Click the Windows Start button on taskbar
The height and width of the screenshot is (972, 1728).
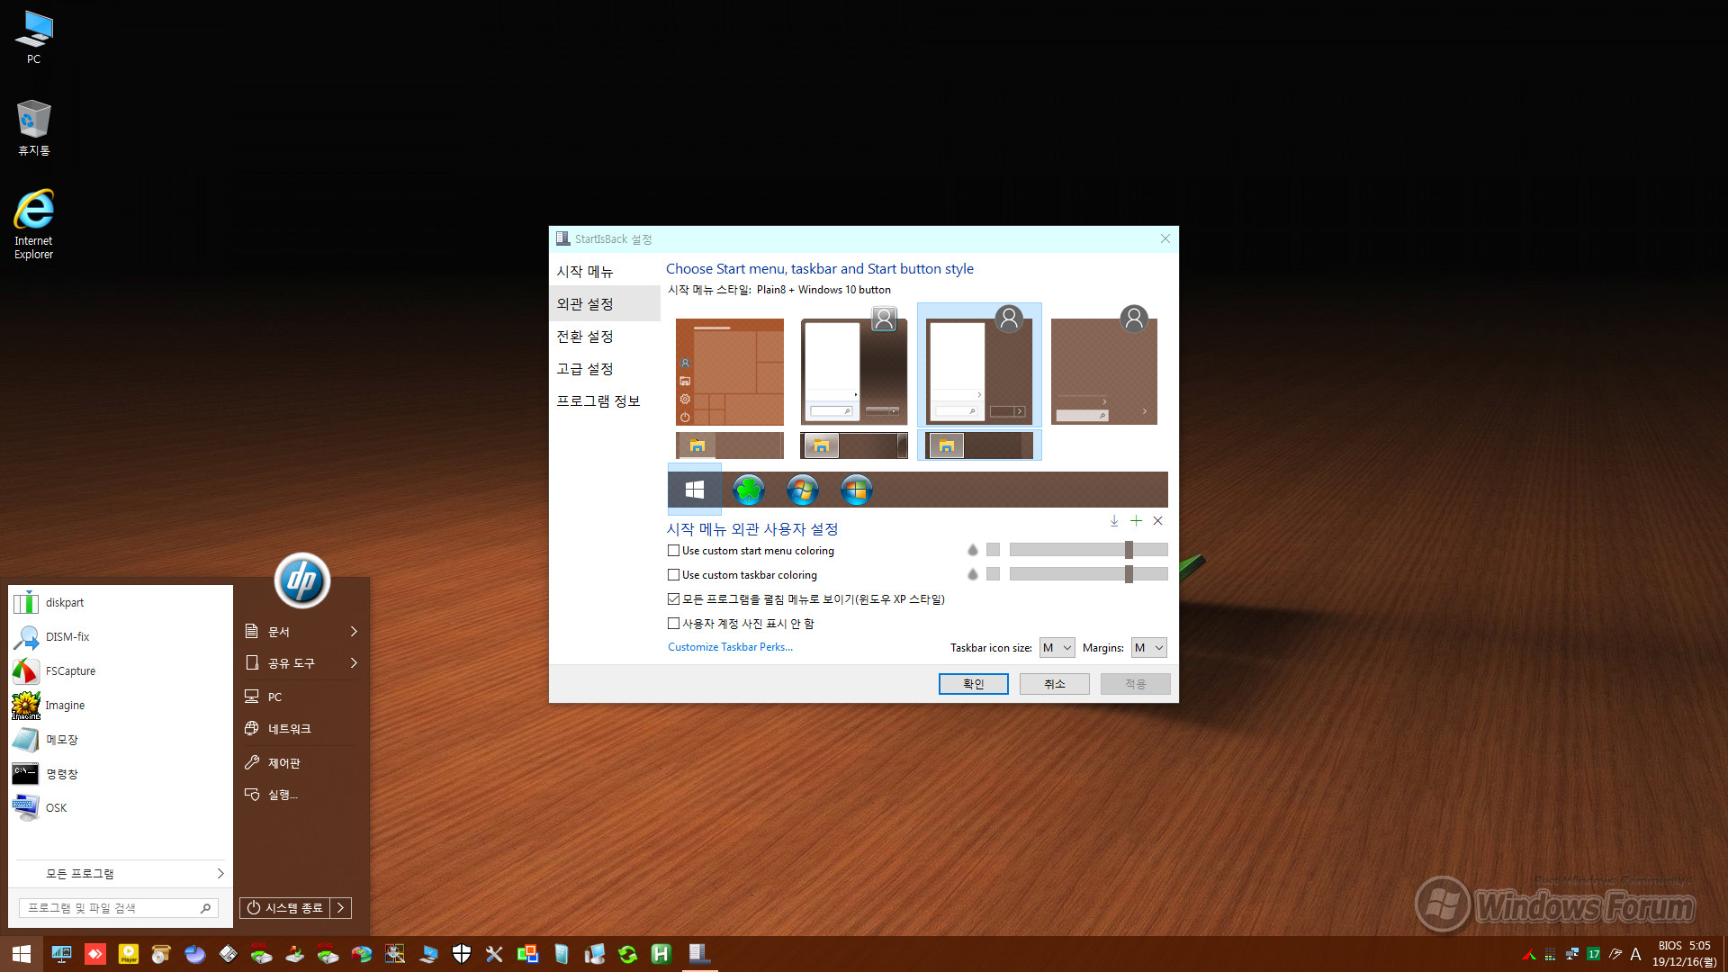[x=22, y=954]
